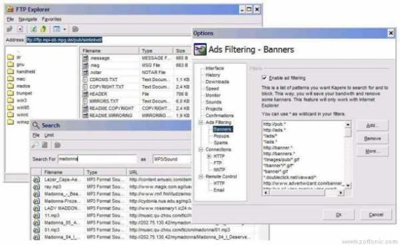Collapse the Connections tree node
Screen dimensions: 400x245
[x=201, y=149]
